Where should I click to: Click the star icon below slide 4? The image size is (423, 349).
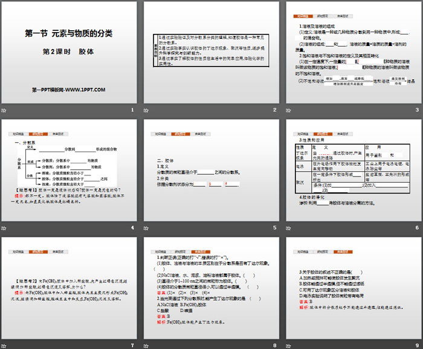click(6, 228)
